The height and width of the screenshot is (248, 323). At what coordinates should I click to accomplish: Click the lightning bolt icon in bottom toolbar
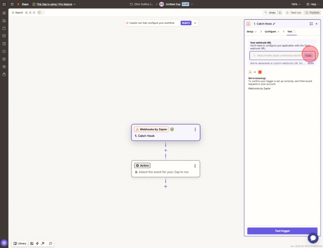(x=37, y=243)
